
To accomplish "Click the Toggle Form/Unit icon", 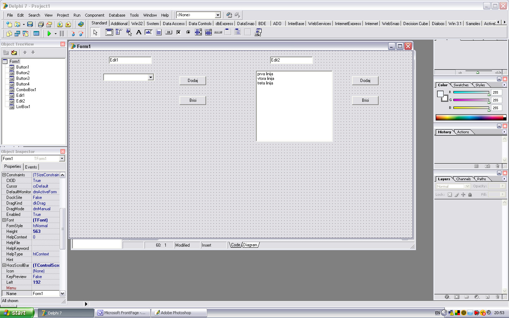I will pos(25,34).
